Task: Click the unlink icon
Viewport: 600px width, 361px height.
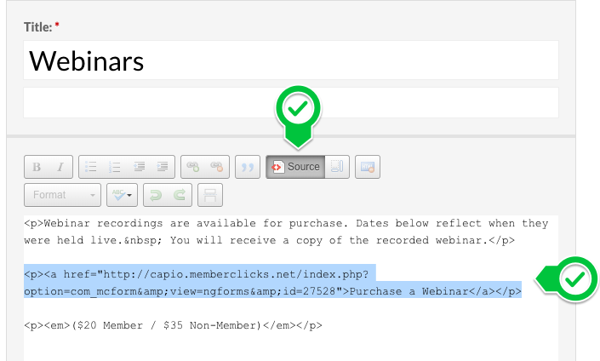Action: [217, 167]
